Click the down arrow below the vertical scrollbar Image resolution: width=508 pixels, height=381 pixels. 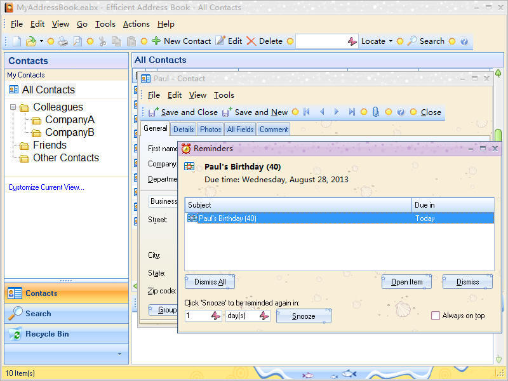[498, 359]
